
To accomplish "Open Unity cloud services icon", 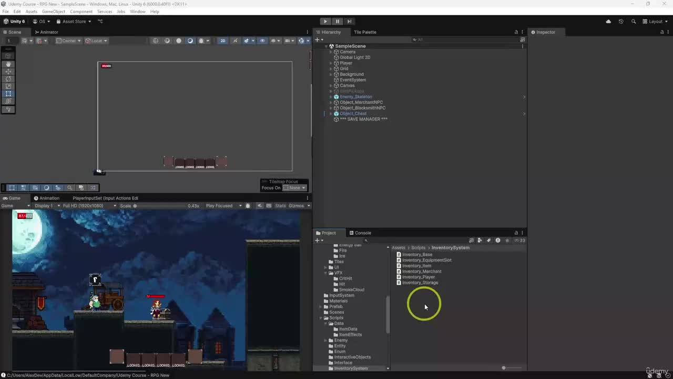I will click(x=608, y=22).
